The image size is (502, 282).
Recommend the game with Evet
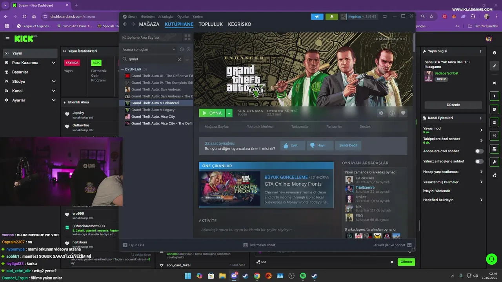point(293,145)
